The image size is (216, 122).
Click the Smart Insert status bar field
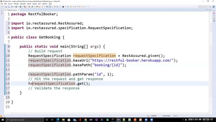(x=166, y=116)
